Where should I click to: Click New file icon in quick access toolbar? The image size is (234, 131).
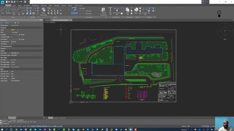pyautogui.click(x=7, y=2)
